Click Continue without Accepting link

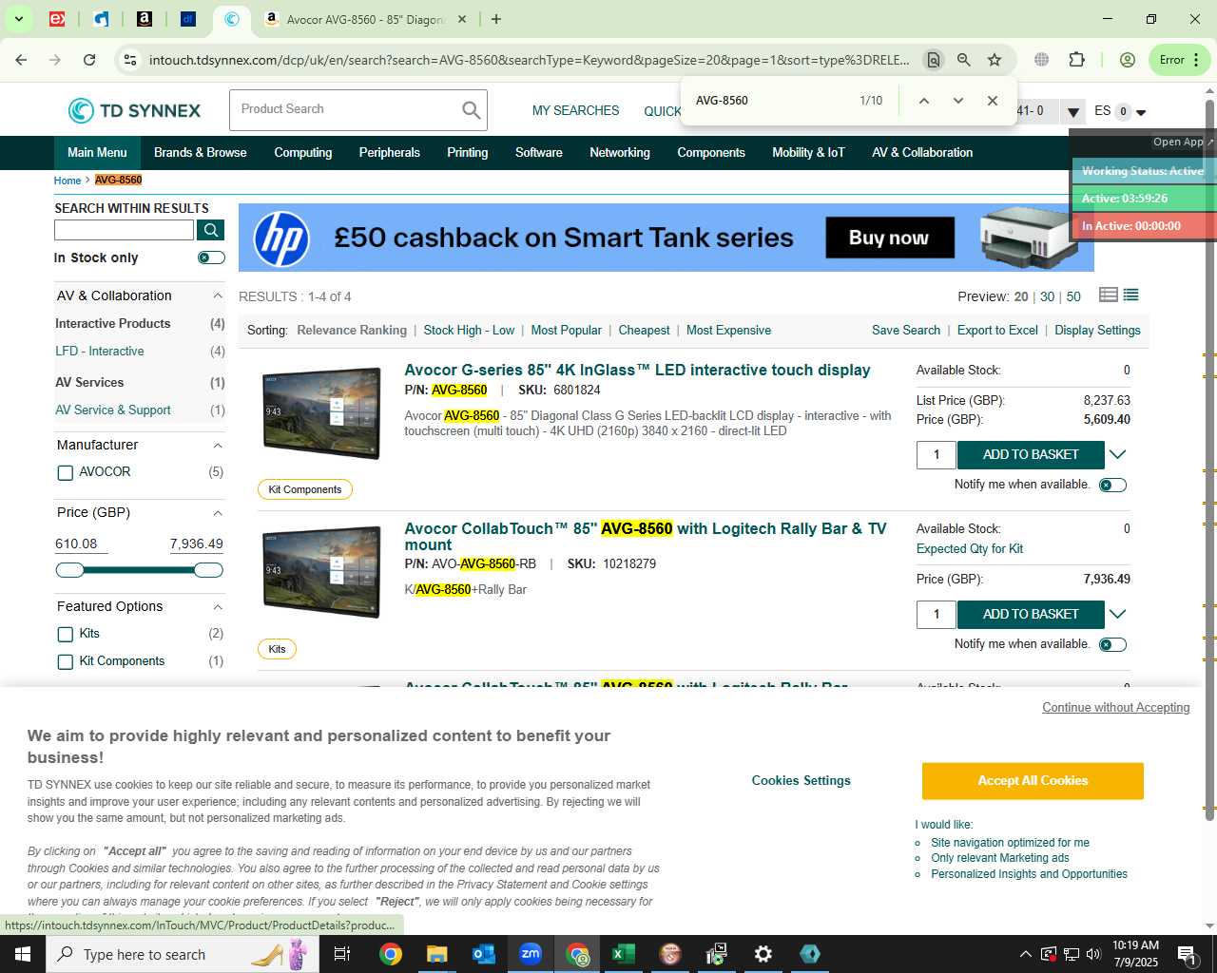1116,708
